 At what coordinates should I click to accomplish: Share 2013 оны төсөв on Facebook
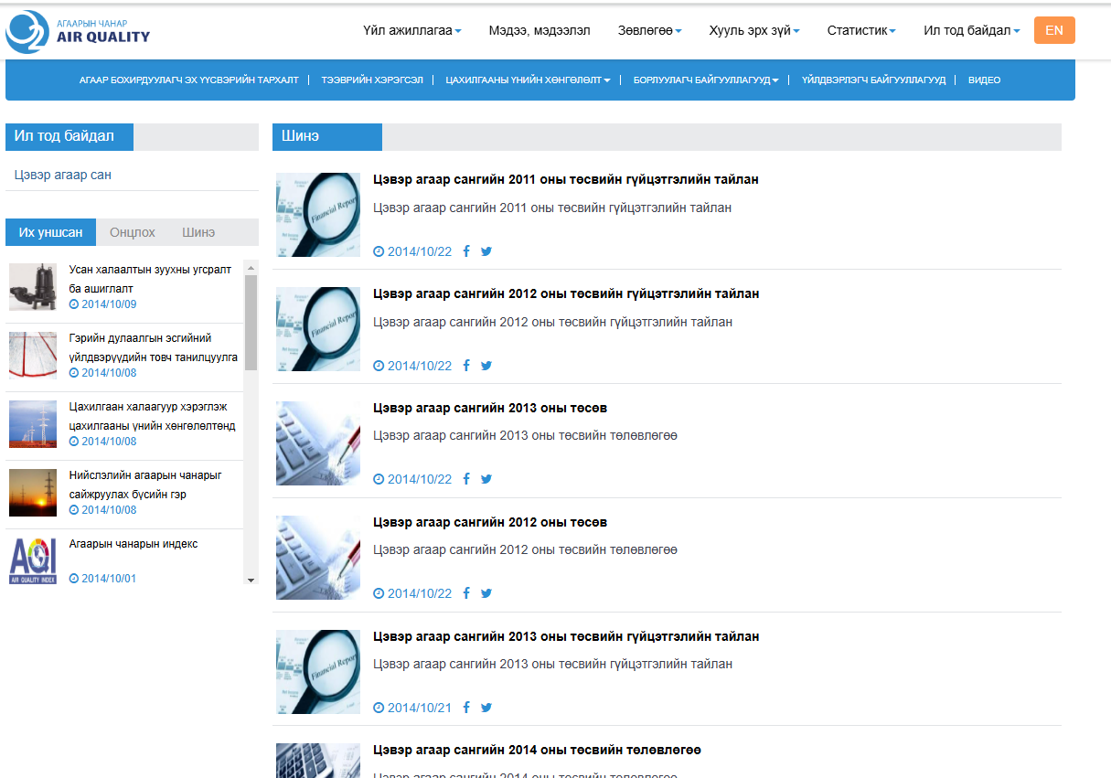pos(466,479)
